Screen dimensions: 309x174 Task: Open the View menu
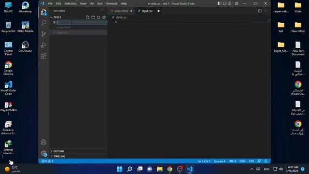tap(83, 3)
